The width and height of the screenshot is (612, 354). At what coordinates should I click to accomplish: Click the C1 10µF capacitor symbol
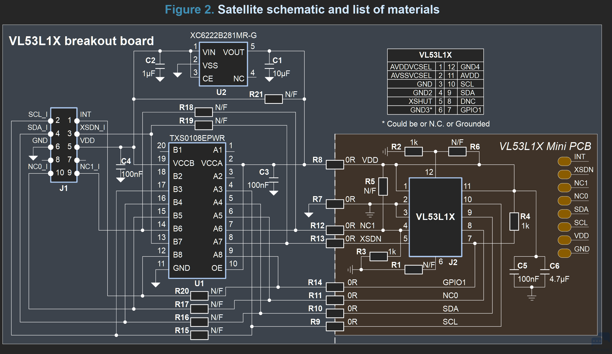pyautogui.click(x=269, y=67)
